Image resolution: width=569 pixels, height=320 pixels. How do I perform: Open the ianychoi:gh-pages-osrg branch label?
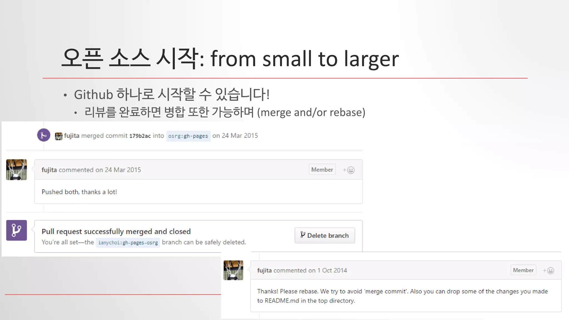click(x=128, y=242)
